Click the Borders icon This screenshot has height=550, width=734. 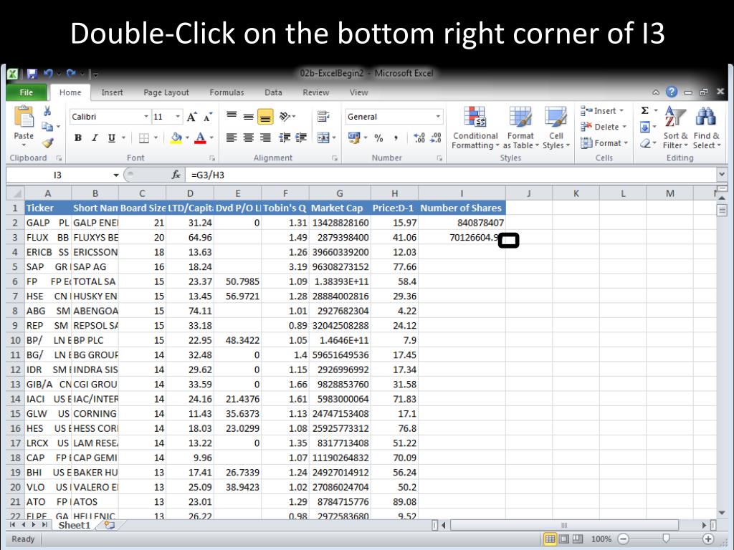144,138
